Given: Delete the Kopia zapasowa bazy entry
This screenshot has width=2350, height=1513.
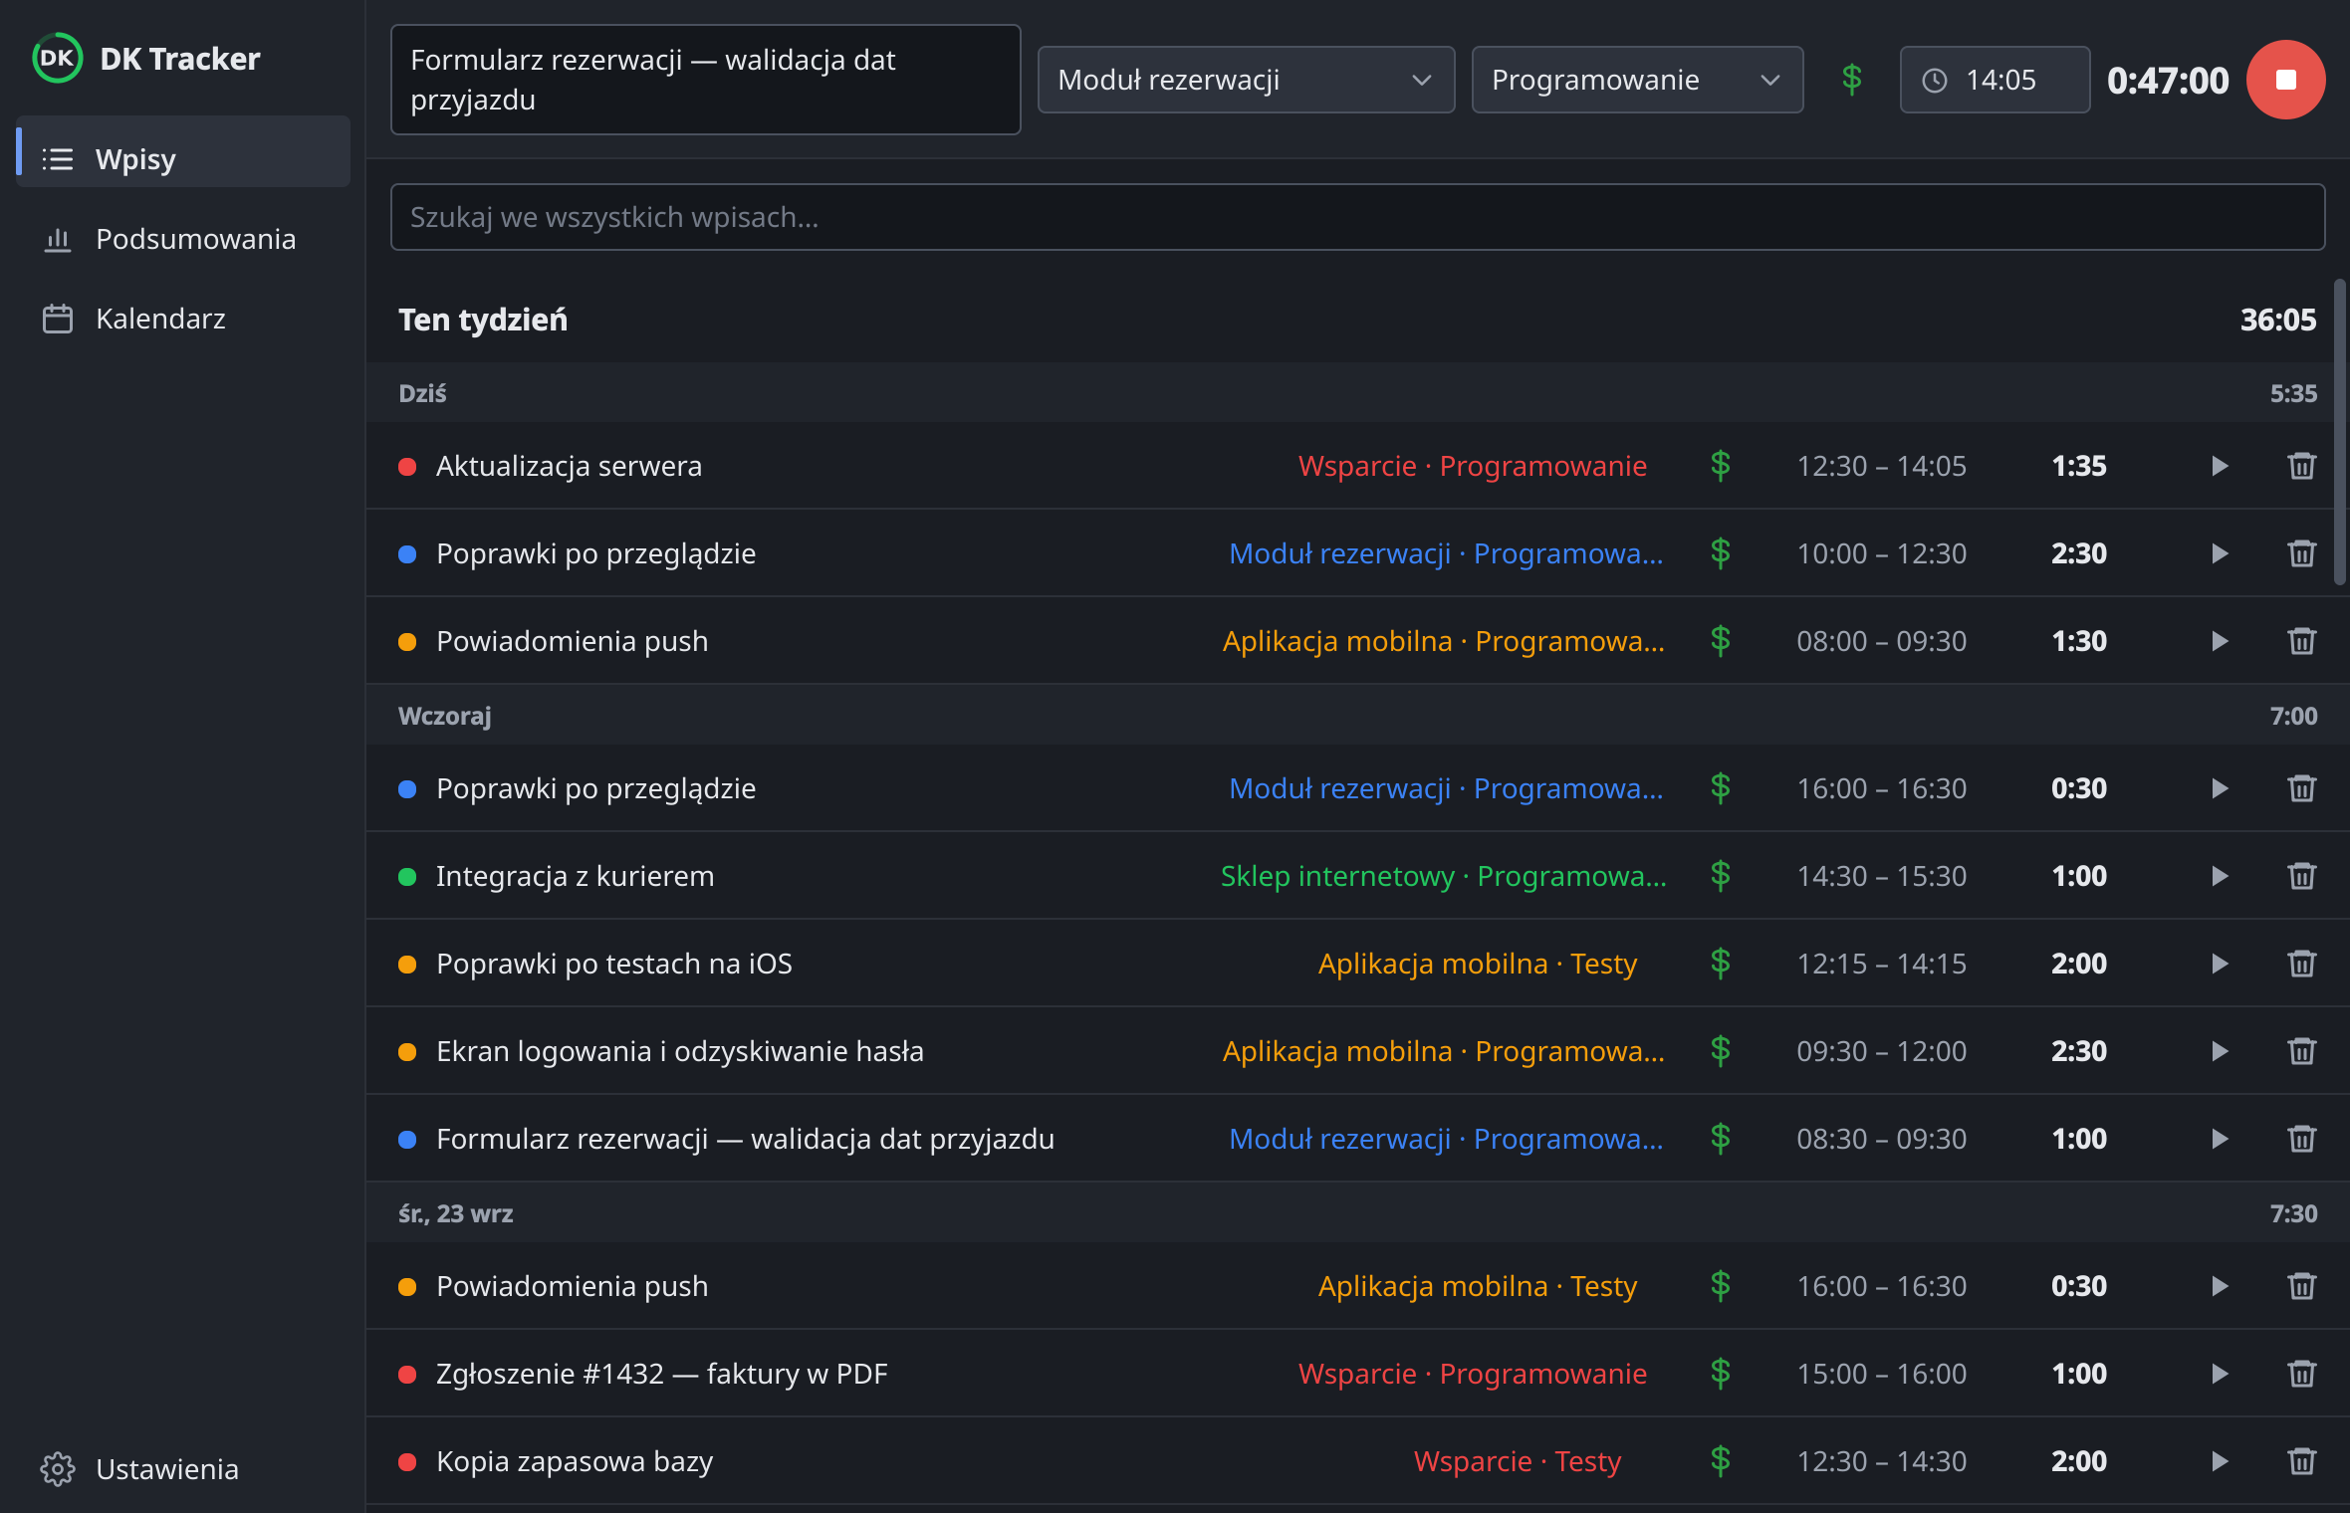Looking at the screenshot, I should click(x=2301, y=1461).
